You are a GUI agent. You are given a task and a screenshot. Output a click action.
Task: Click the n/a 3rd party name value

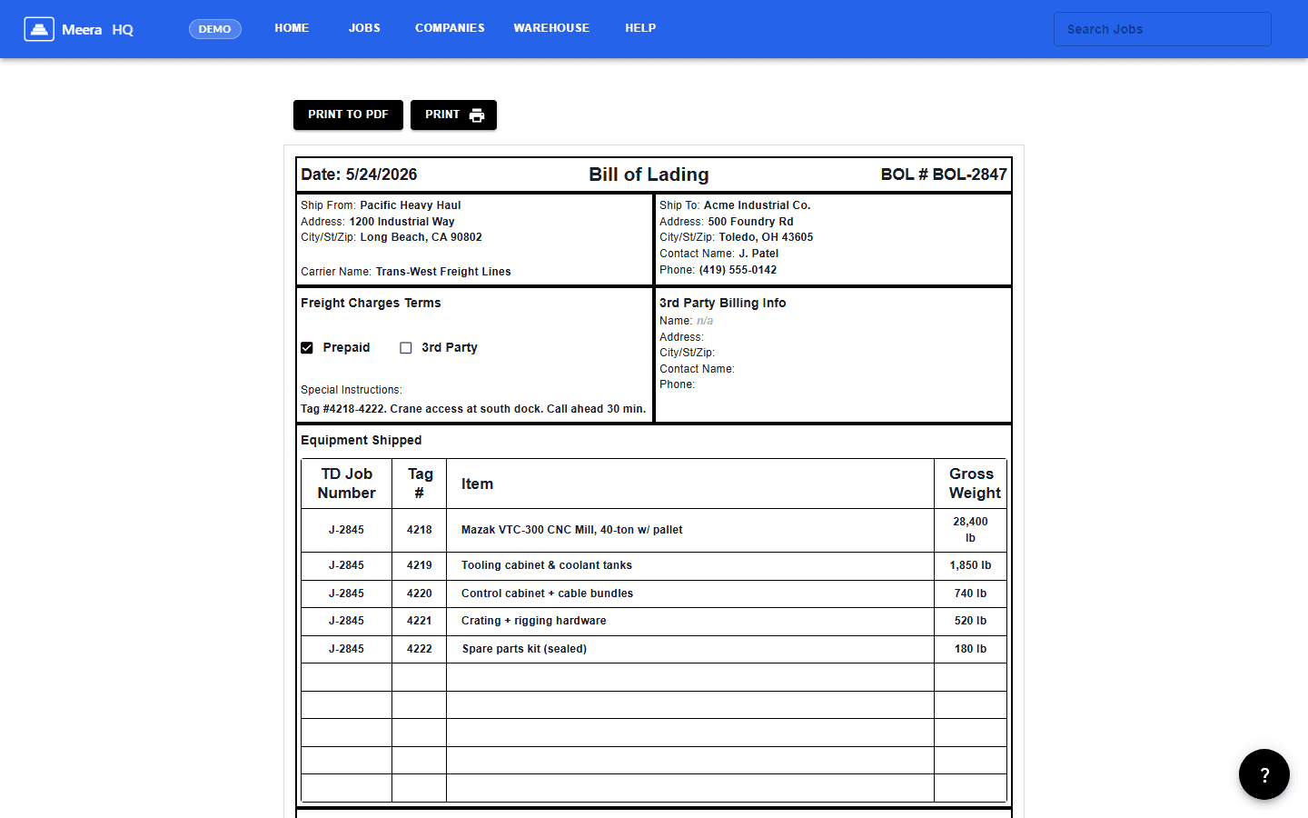[705, 321]
